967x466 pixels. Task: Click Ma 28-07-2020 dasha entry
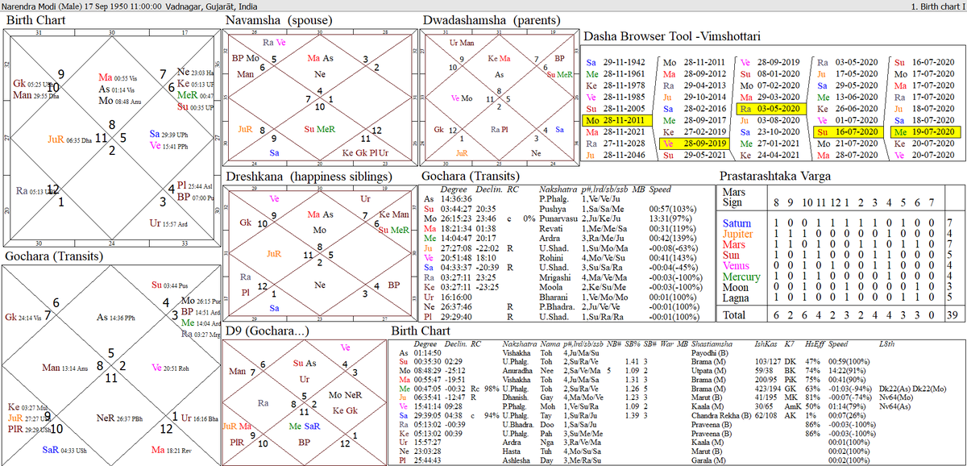point(849,154)
